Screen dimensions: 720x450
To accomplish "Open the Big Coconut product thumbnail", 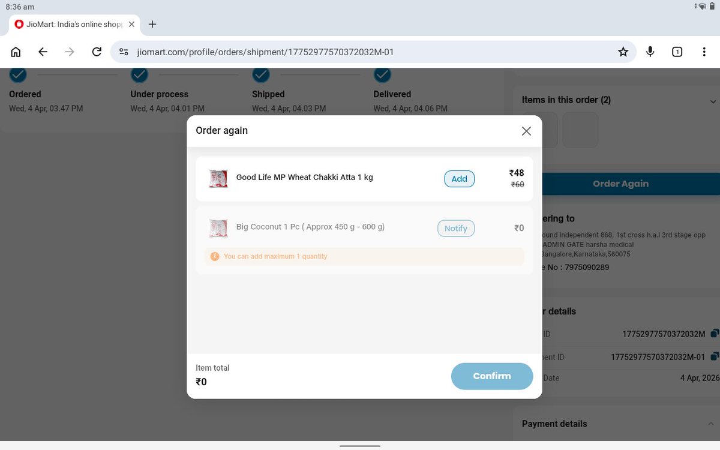I will (x=218, y=228).
